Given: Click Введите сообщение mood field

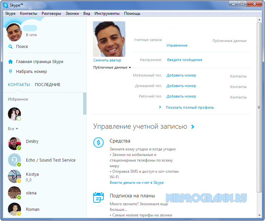Looking at the screenshot, I should coord(185,60).
